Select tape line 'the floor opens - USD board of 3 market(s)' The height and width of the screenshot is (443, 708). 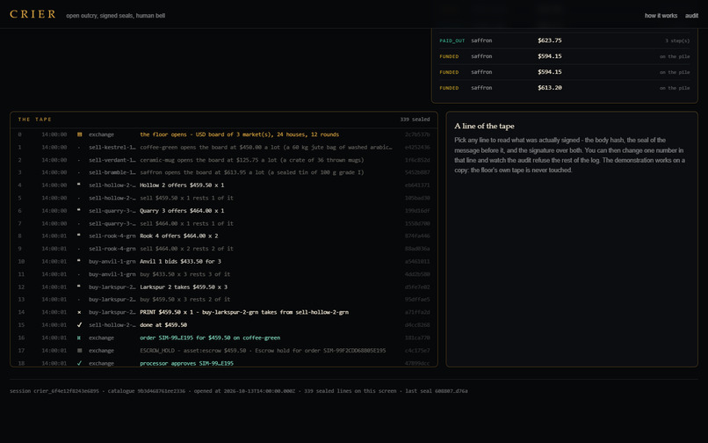pyautogui.click(x=224, y=134)
